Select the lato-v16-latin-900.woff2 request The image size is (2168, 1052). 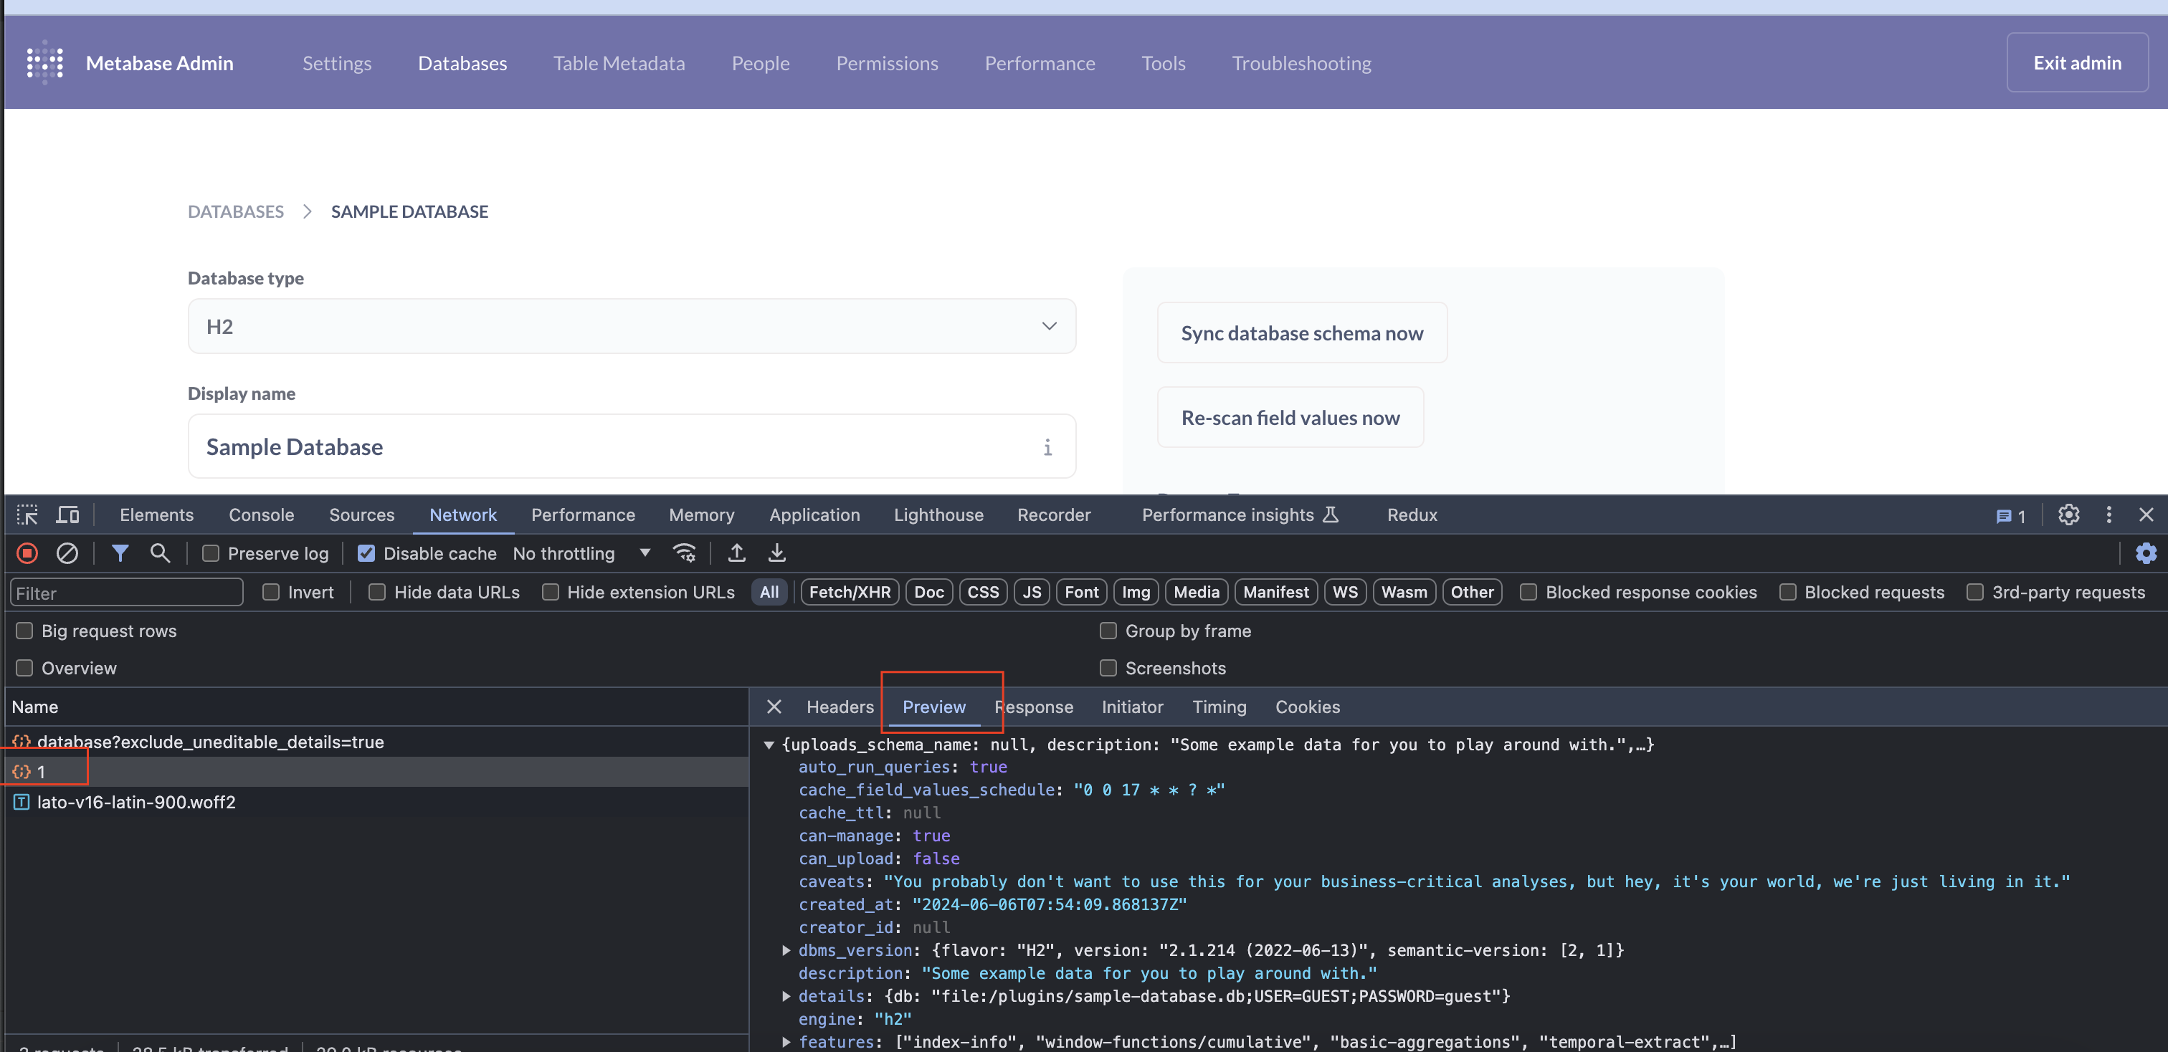[377, 802]
